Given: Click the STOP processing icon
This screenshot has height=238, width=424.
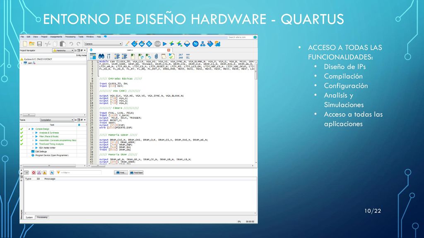Looking at the screenshot, I should click(157, 44).
